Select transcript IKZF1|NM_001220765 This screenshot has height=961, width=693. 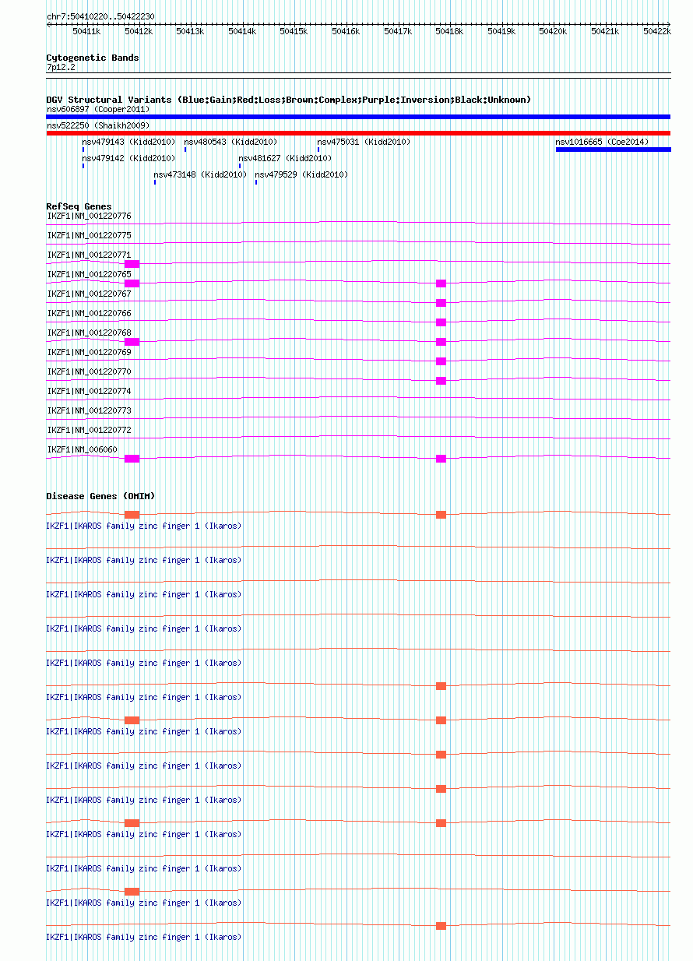coord(90,274)
